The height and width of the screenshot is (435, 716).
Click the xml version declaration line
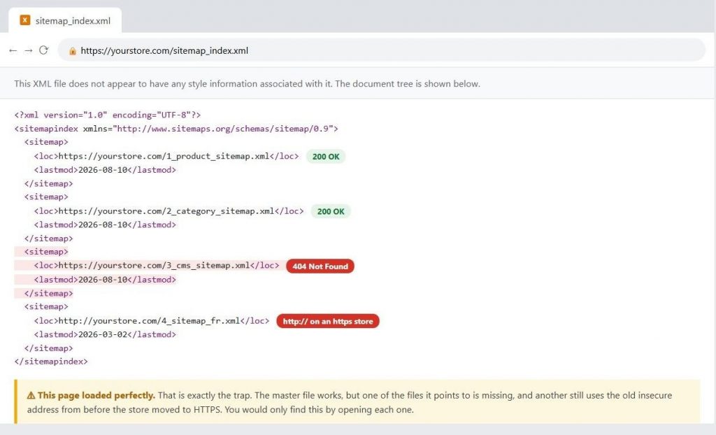click(107, 115)
